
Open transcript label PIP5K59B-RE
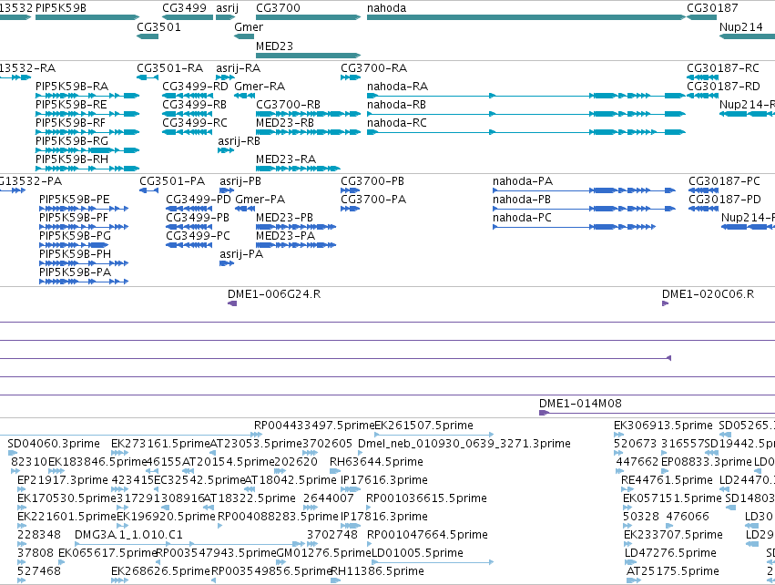71,105
